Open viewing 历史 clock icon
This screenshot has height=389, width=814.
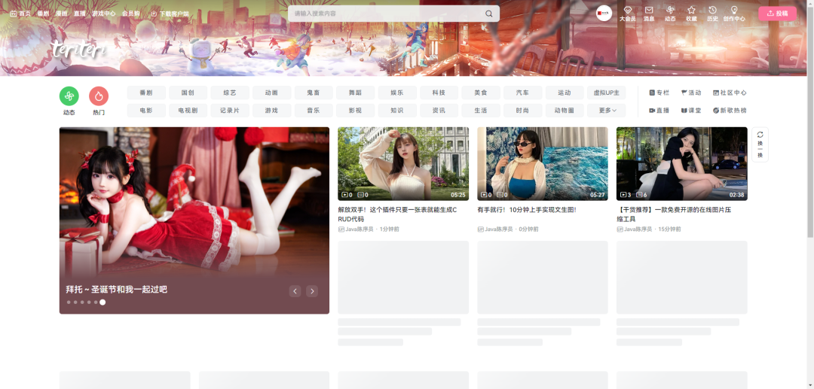(712, 11)
